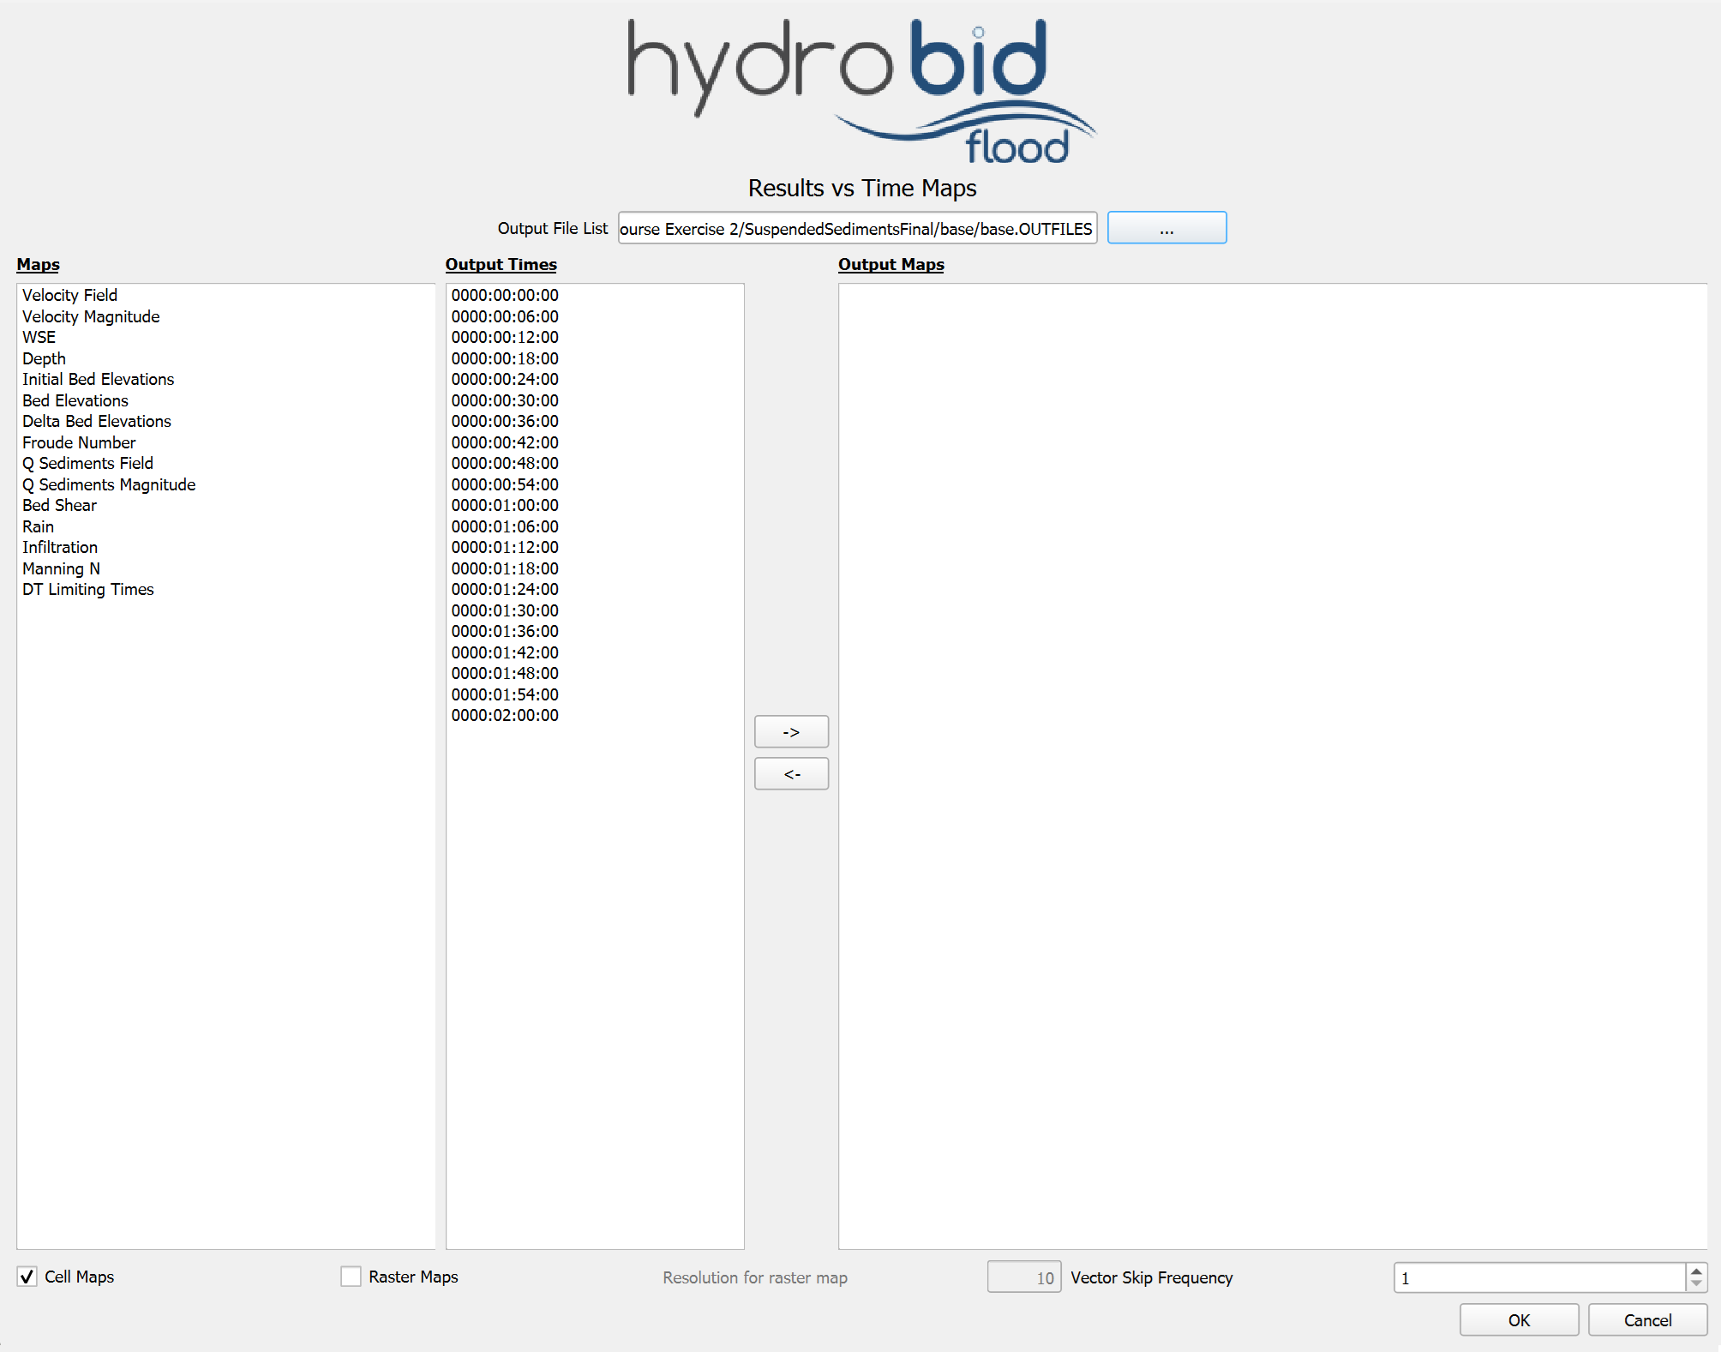Select WSE in the Maps list
This screenshot has width=1721, height=1352.
39,337
